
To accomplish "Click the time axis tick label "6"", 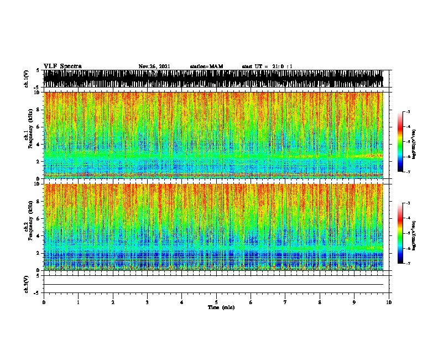I will (251, 302).
